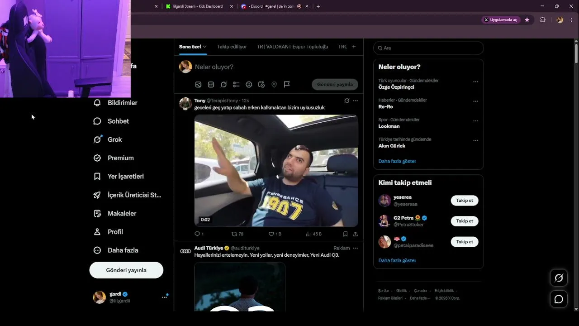Open the browser three-dot menu

pyautogui.click(x=572, y=20)
